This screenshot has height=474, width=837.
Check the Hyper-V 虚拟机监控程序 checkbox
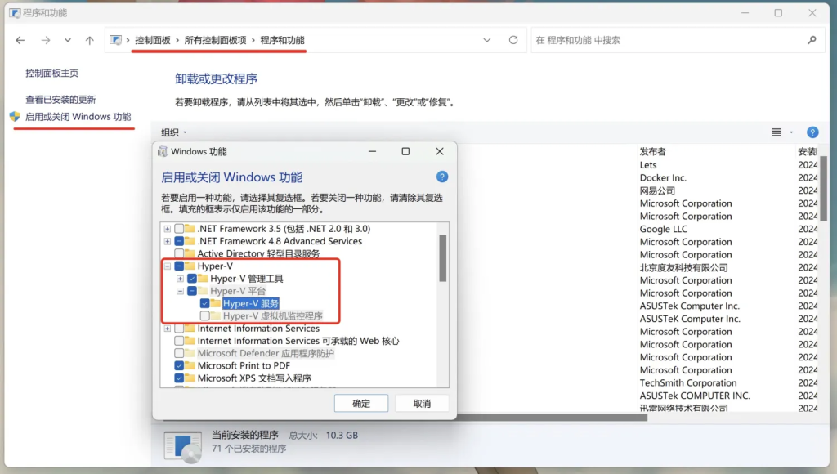[x=205, y=315]
